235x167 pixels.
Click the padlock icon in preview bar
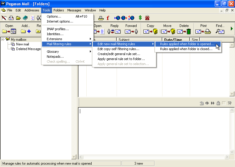[218, 103]
